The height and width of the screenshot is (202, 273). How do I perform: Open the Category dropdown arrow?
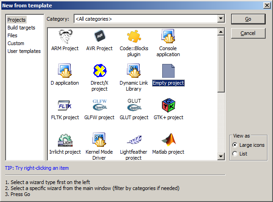pos(221,18)
